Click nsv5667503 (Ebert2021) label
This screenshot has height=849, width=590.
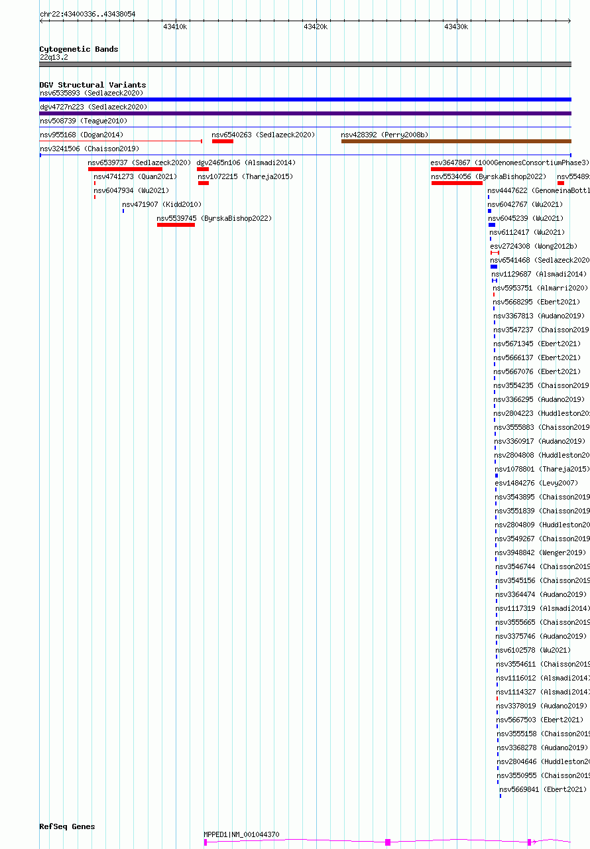[x=540, y=720]
